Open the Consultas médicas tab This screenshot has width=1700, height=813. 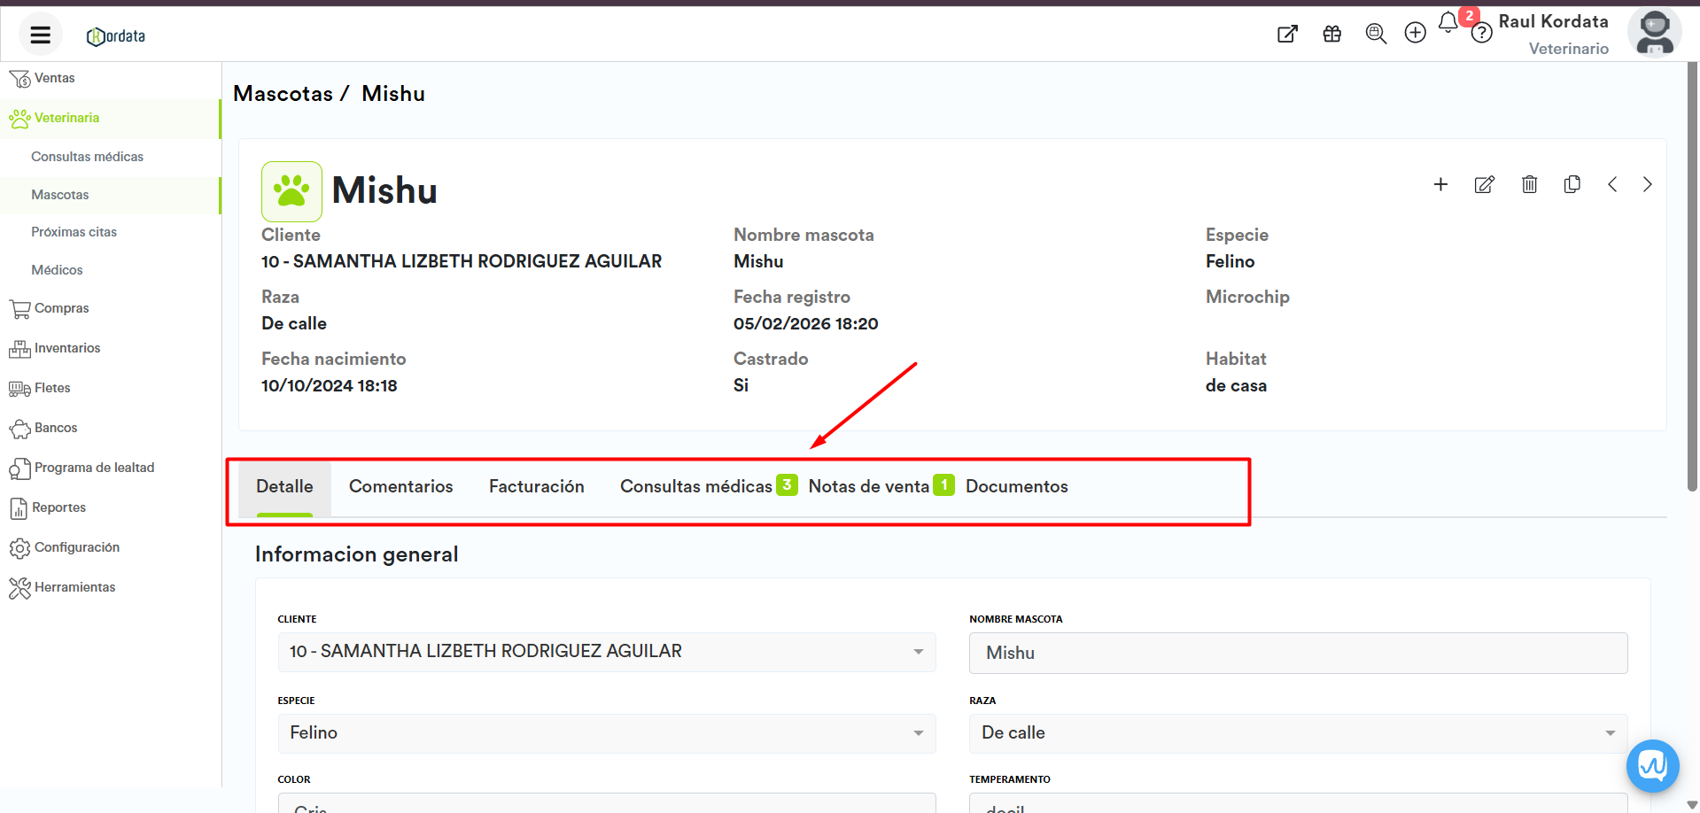click(696, 486)
